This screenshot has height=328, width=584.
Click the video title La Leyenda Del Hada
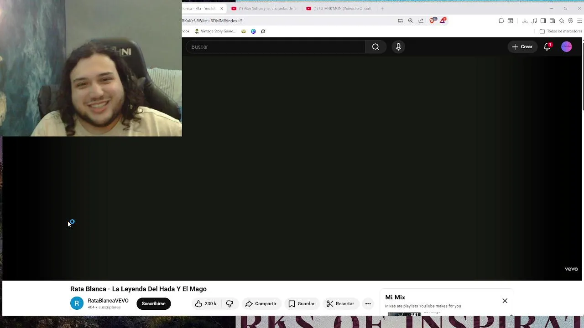(x=138, y=289)
